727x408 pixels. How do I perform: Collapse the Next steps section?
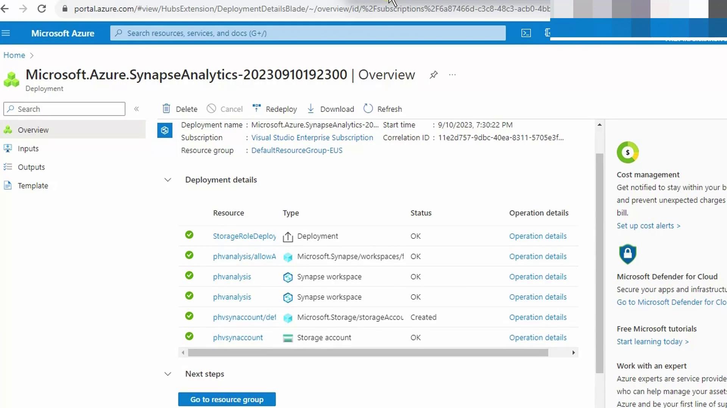(168, 374)
